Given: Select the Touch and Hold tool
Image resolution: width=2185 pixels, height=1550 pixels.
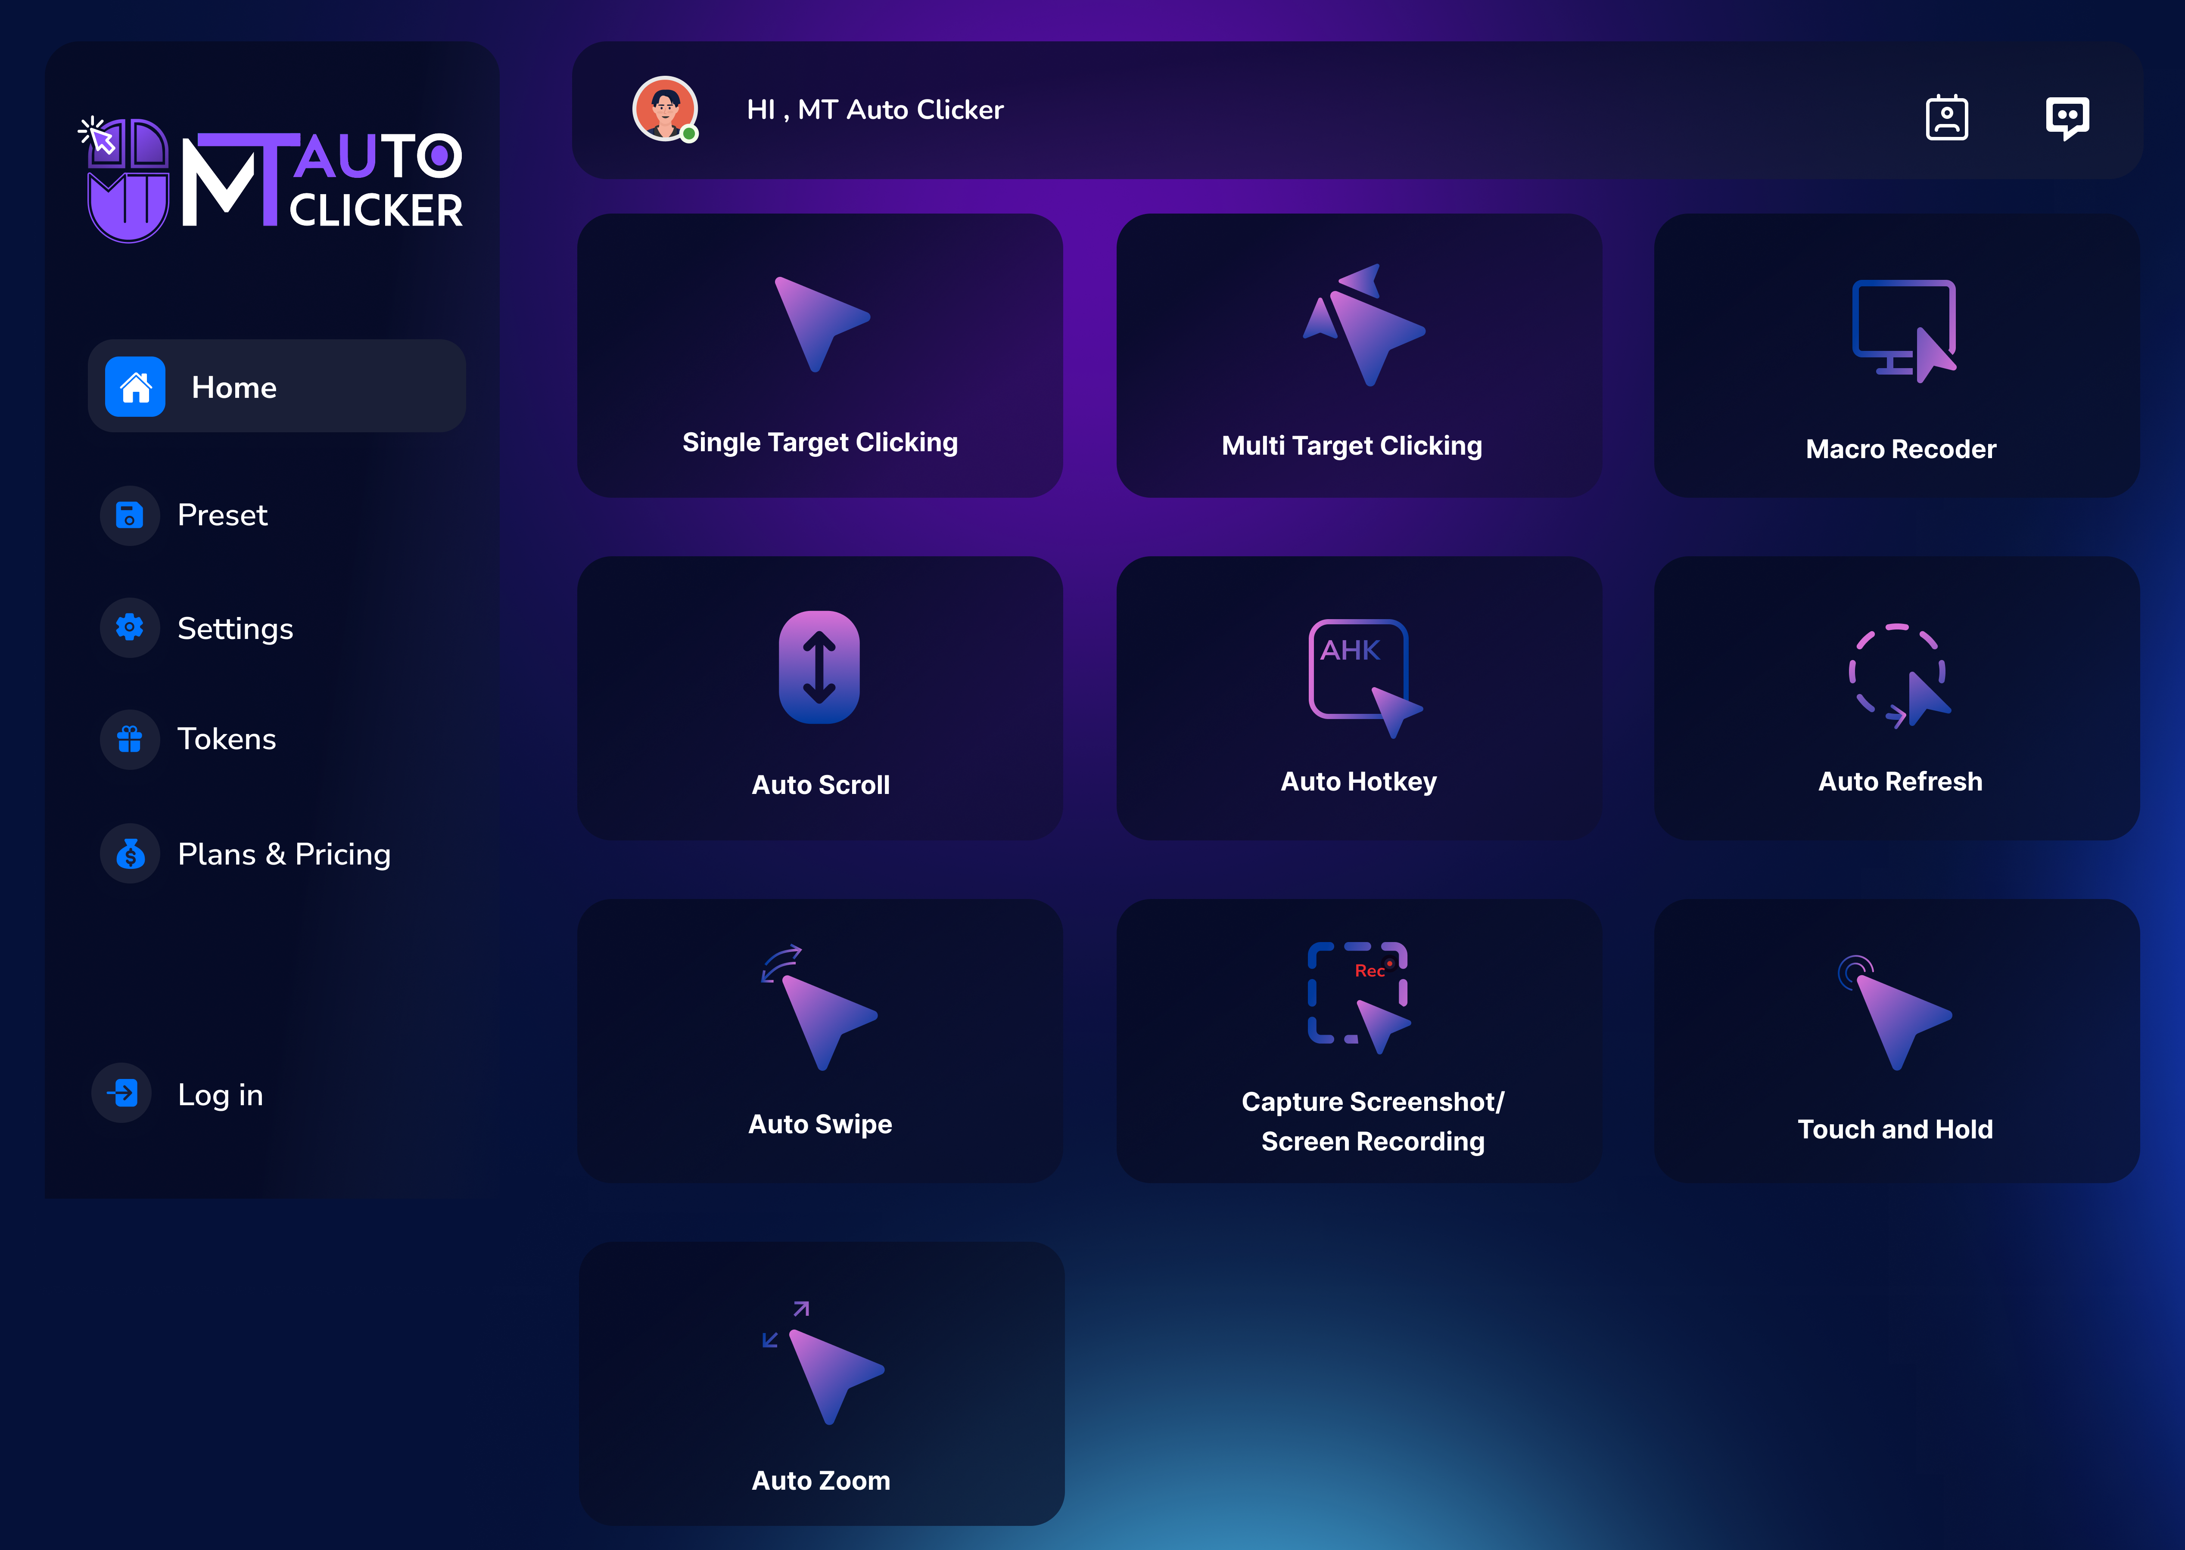Looking at the screenshot, I should click(1897, 1040).
